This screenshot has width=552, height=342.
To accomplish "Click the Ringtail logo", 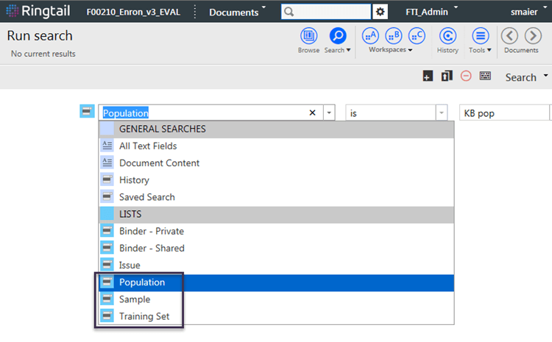I will coord(38,11).
